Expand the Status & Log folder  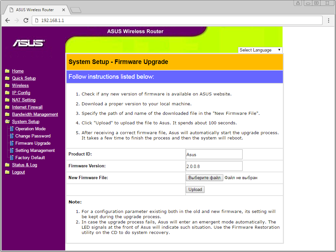pos(24,165)
